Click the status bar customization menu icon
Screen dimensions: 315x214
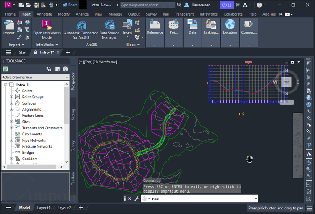(x=310, y=208)
